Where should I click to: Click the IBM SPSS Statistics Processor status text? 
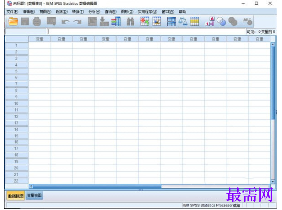point(212,205)
